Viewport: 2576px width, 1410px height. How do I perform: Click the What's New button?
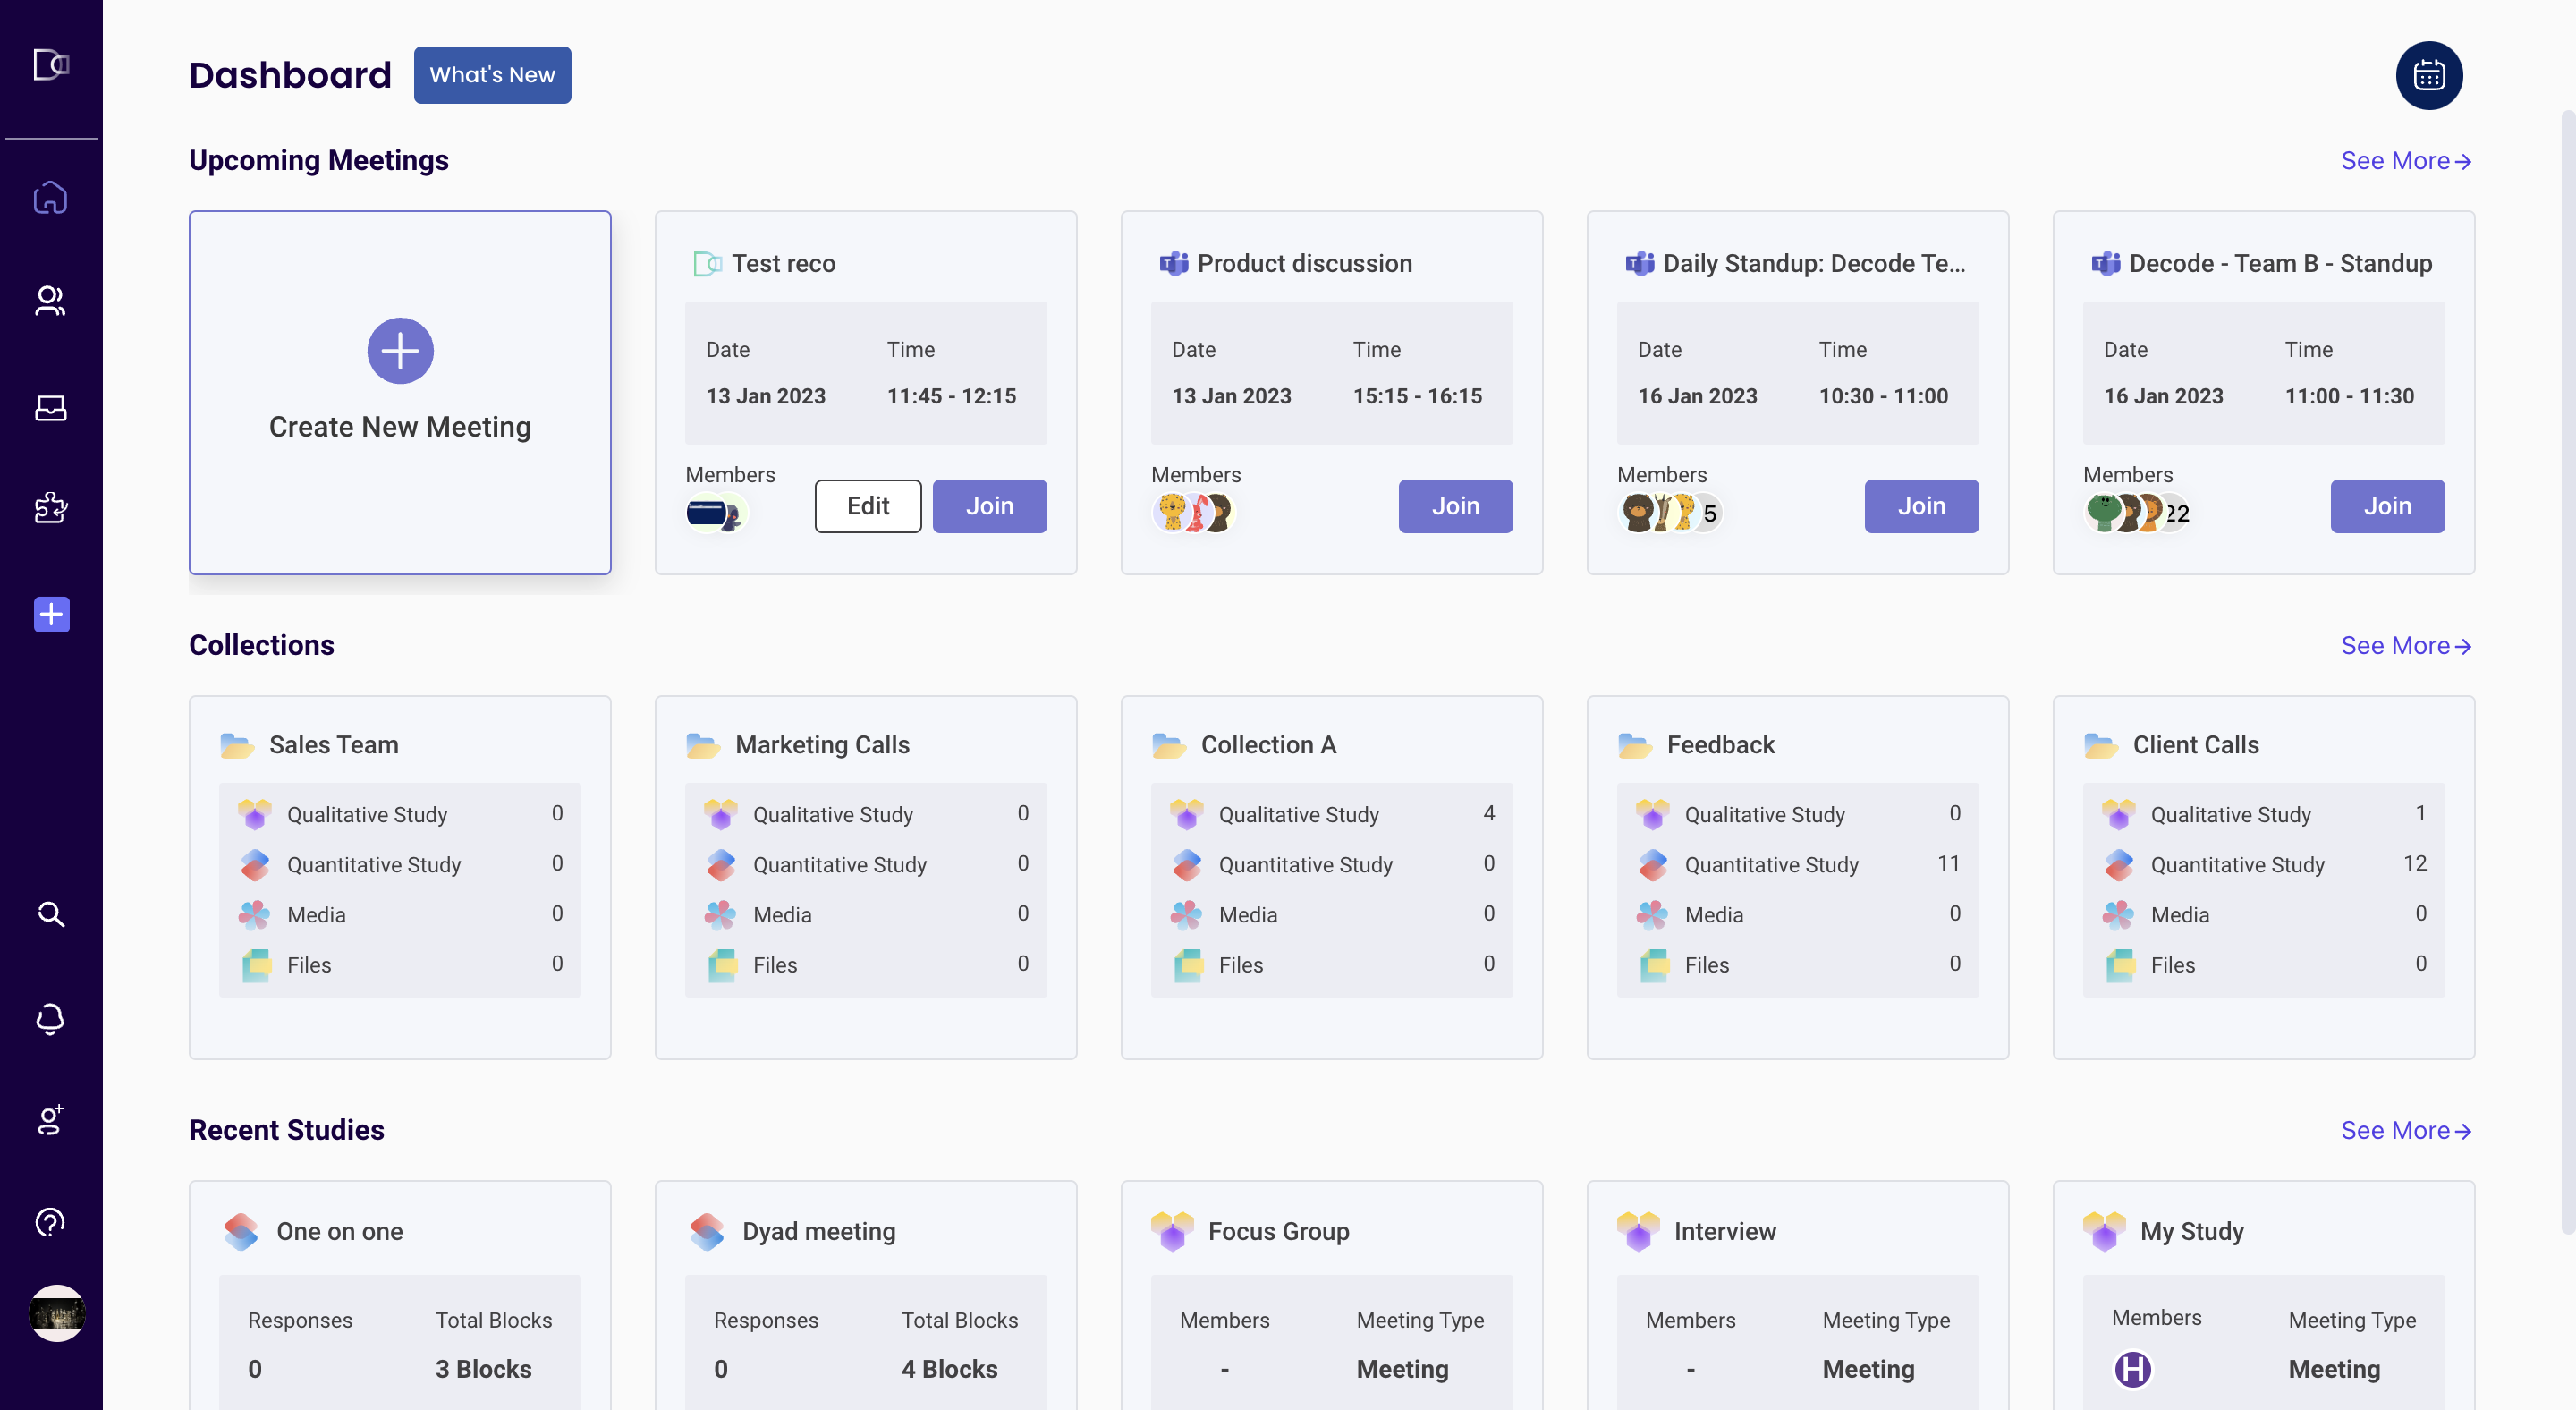point(492,75)
